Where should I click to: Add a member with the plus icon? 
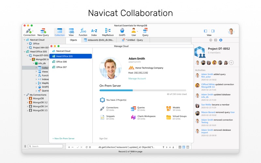(x=231, y=63)
